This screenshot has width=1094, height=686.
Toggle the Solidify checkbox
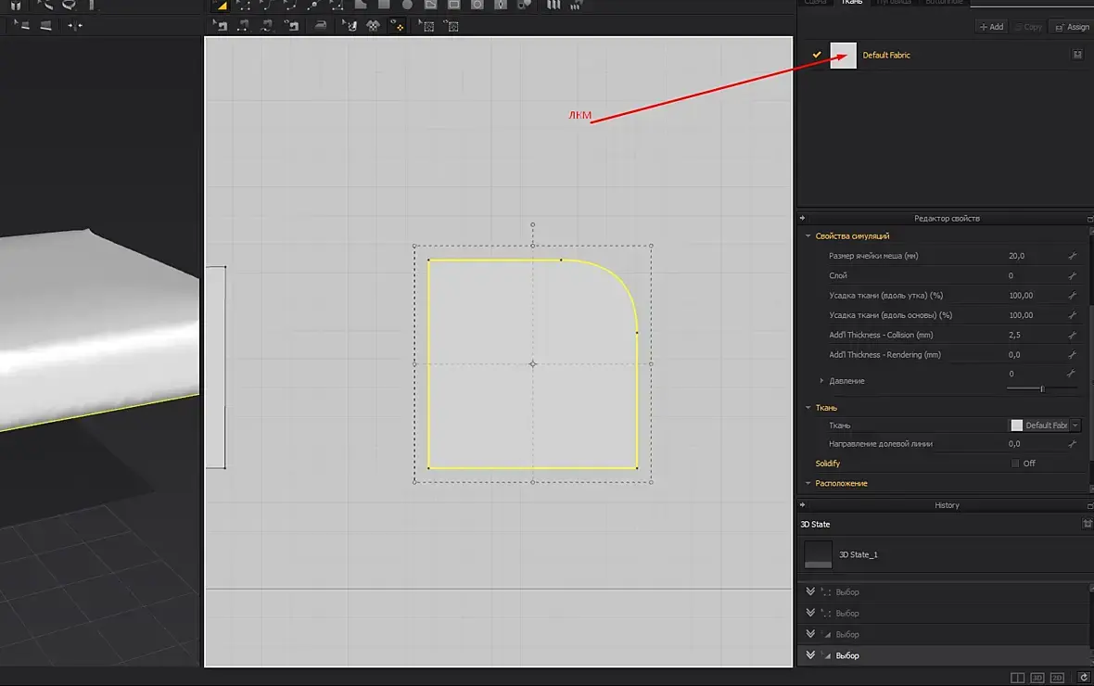[x=1015, y=464]
